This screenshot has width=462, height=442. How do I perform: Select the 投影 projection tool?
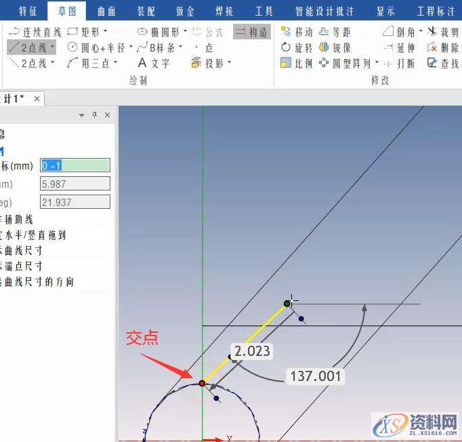pyautogui.click(x=207, y=63)
